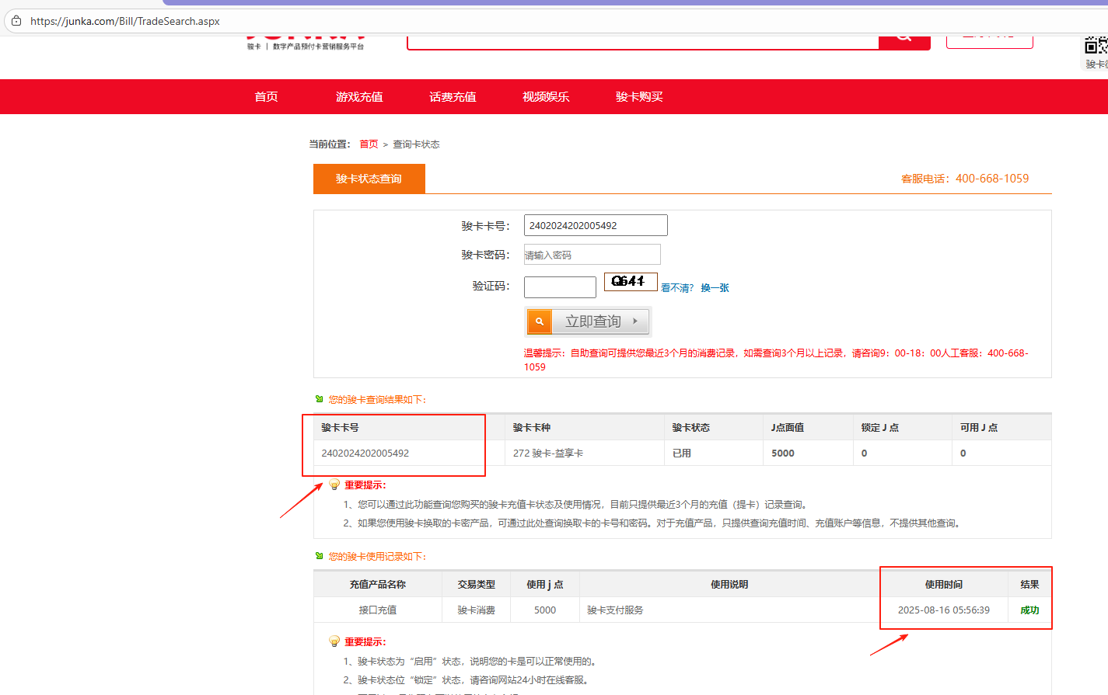Select the 骏卡状态查询 orange tab
Viewport: 1108px width, 695px height.
(369, 179)
